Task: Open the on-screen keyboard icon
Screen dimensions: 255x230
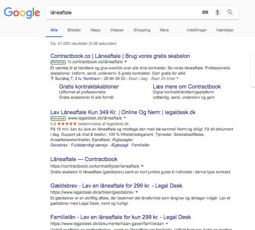Action: [x=205, y=12]
